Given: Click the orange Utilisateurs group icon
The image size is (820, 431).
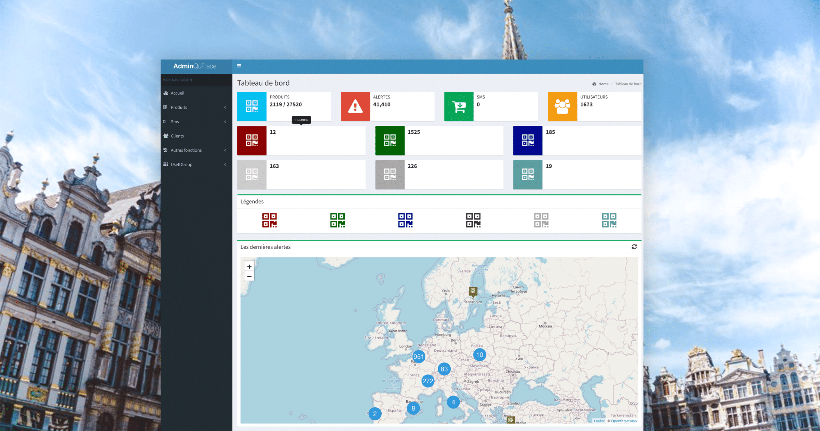Looking at the screenshot, I should (562, 107).
